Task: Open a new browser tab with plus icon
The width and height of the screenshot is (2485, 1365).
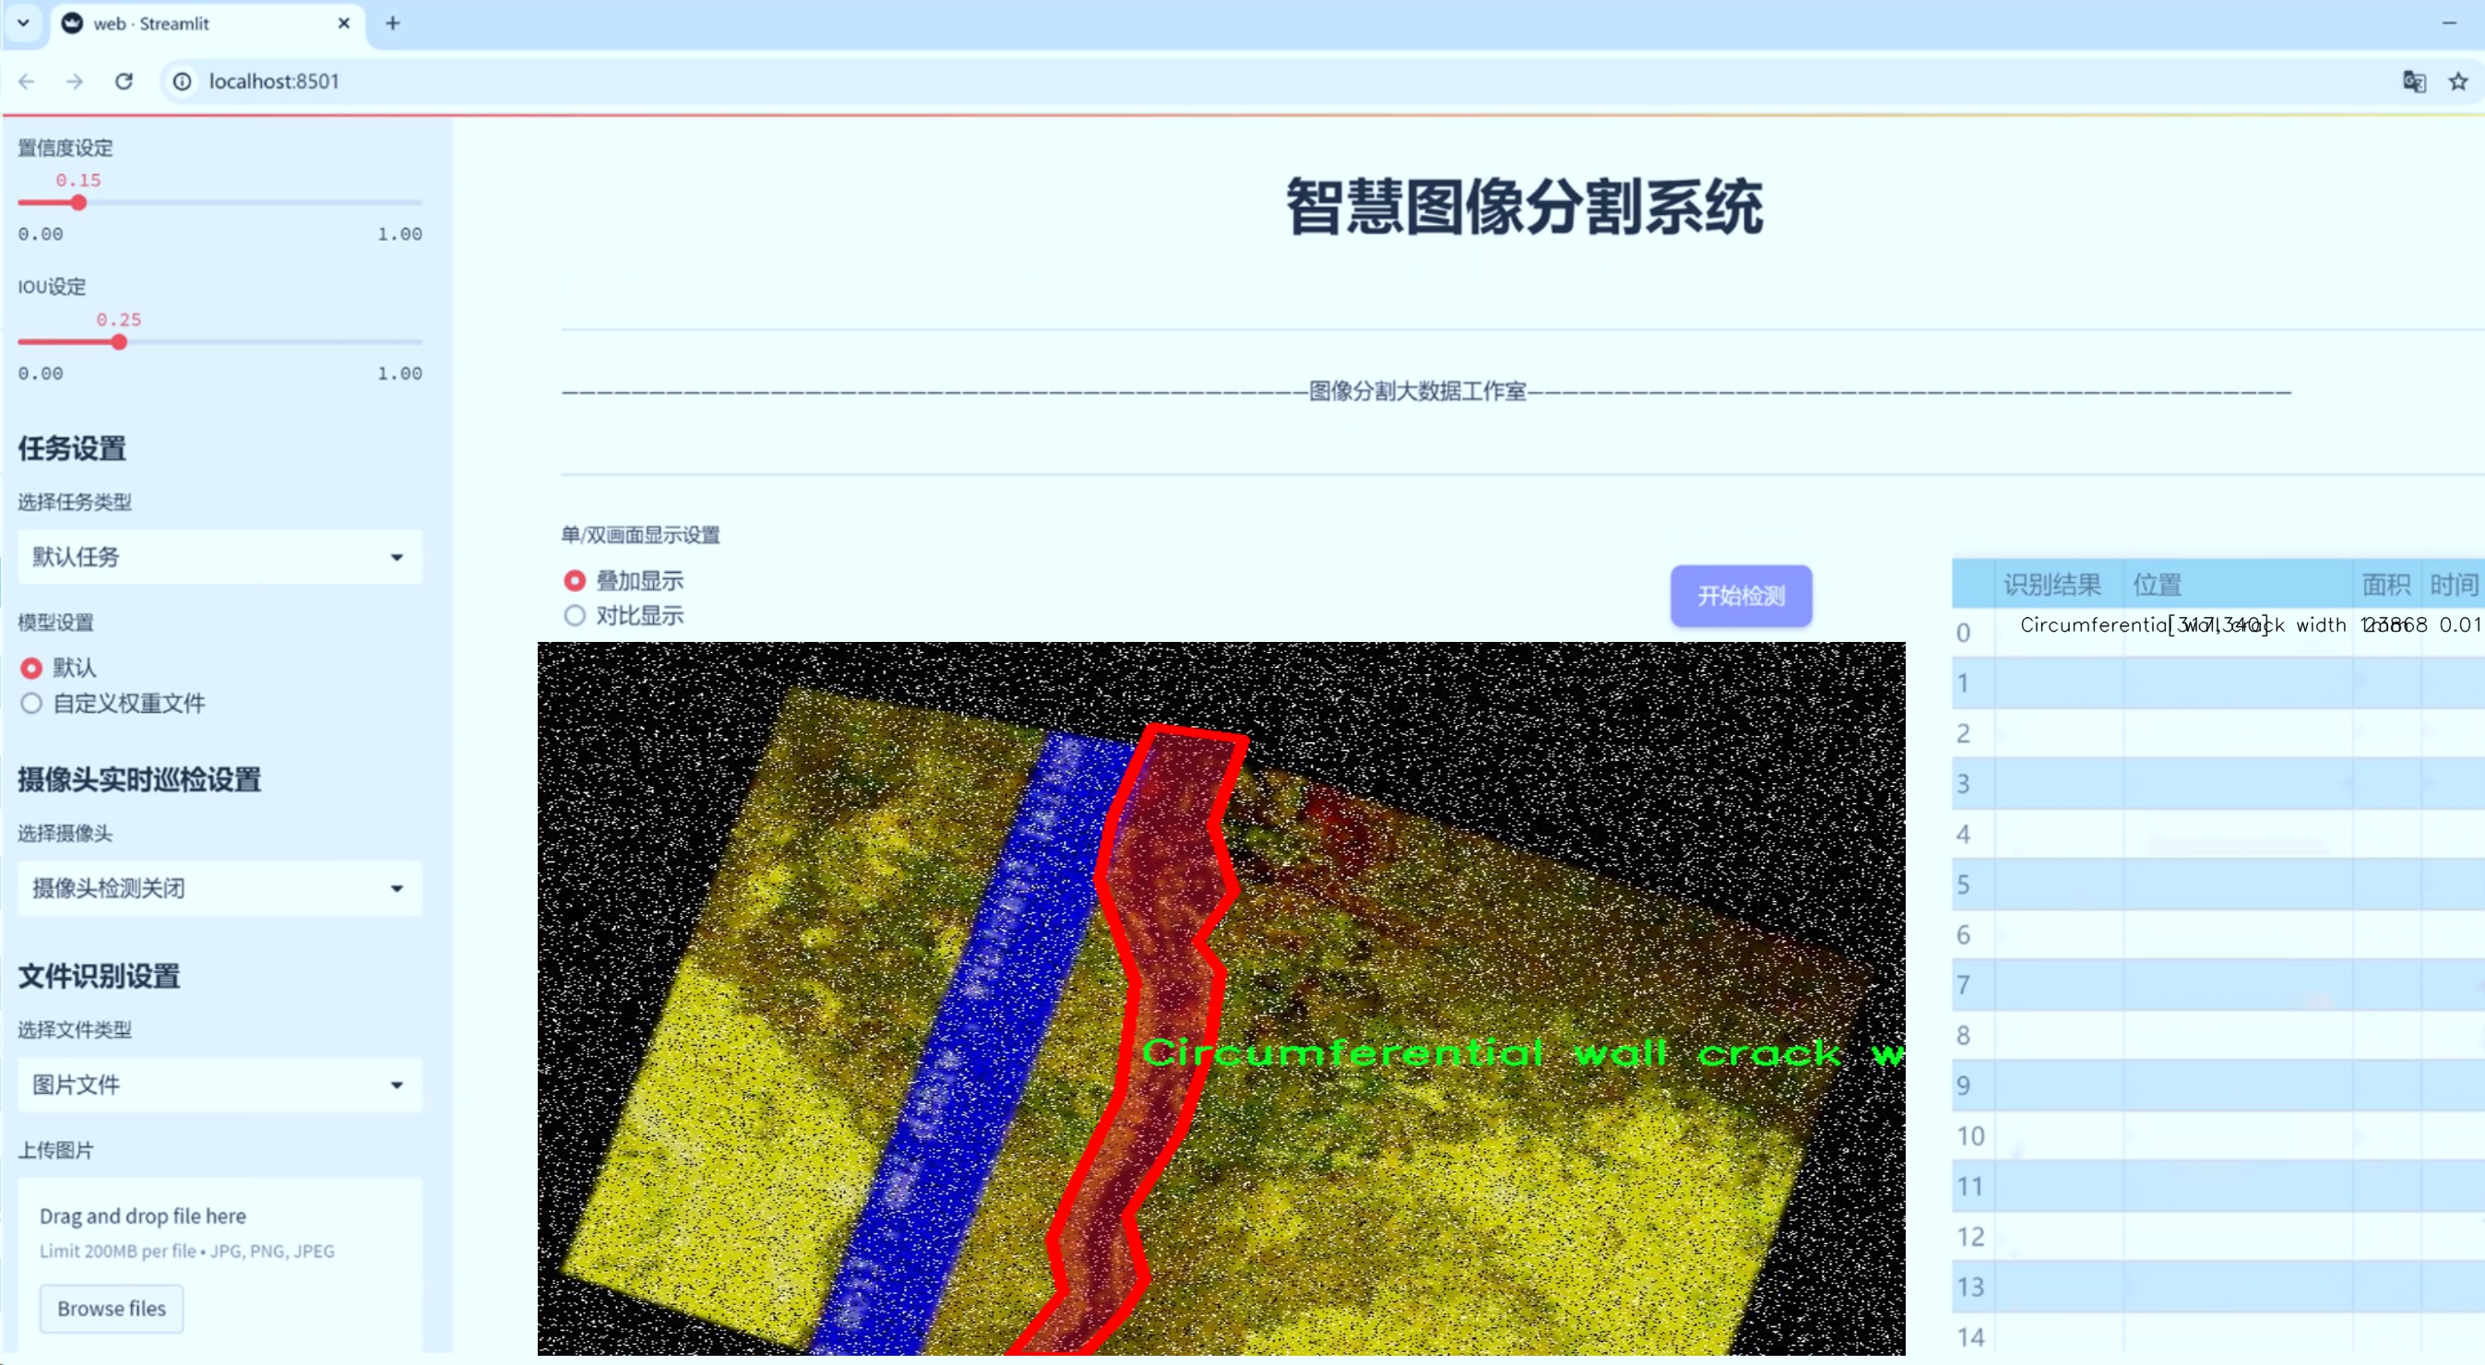Action: (x=393, y=23)
